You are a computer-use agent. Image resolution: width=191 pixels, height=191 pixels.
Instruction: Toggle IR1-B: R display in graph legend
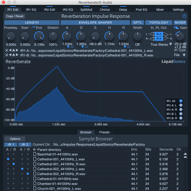click(181, 118)
